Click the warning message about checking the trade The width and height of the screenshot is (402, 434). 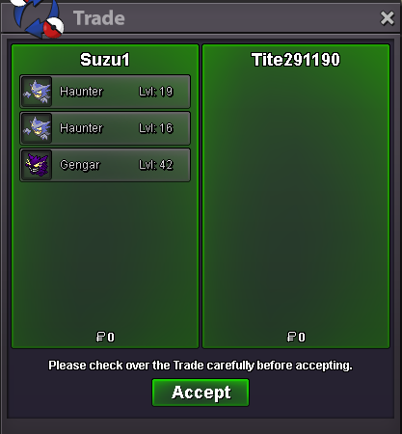point(201,366)
